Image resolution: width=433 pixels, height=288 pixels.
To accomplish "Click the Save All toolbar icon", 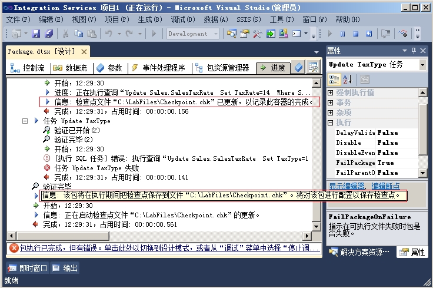I will (49, 34).
